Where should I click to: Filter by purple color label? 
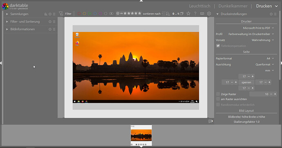coord(101,13)
